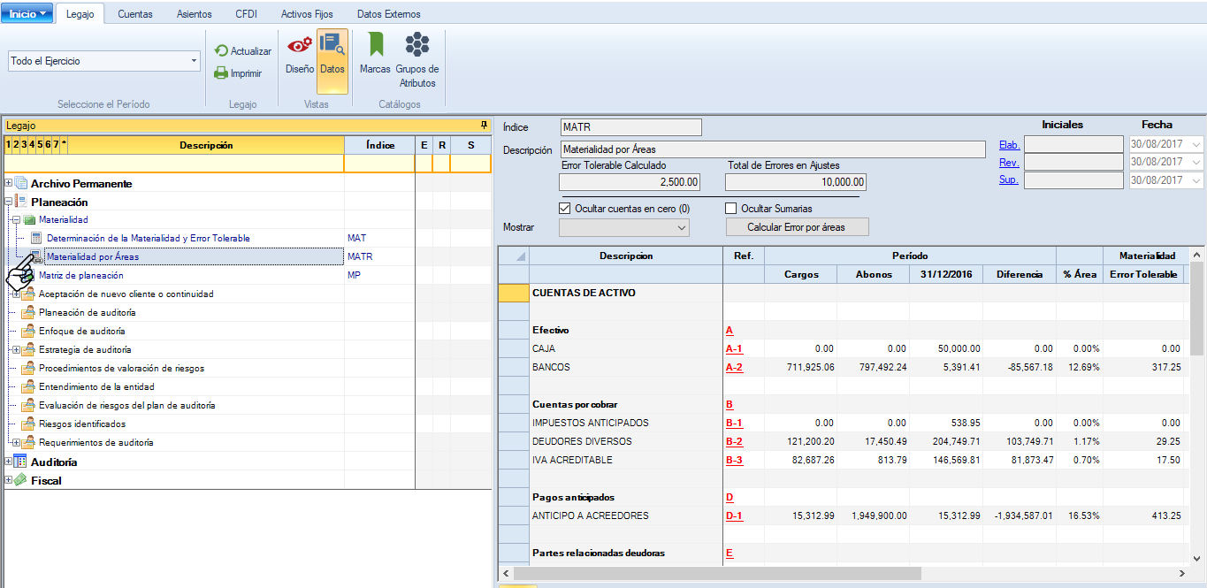The height and width of the screenshot is (588, 1207).
Task: Click Calcular Error por áreas button
Action: coord(796,227)
